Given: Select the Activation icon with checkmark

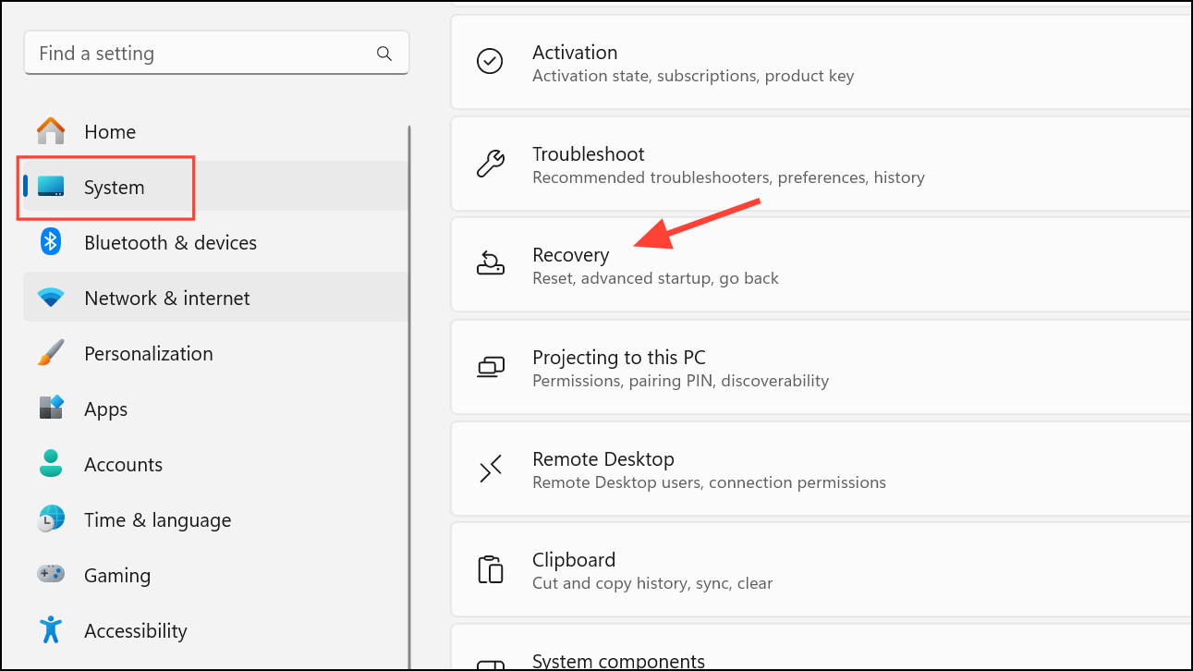Looking at the screenshot, I should click(x=490, y=61).
